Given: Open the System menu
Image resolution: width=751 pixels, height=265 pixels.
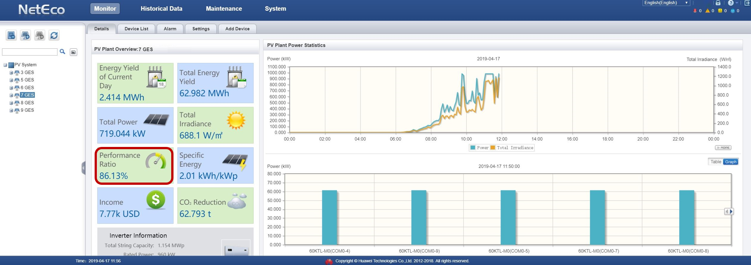Looking at the screenshot, I should point(276,9).
